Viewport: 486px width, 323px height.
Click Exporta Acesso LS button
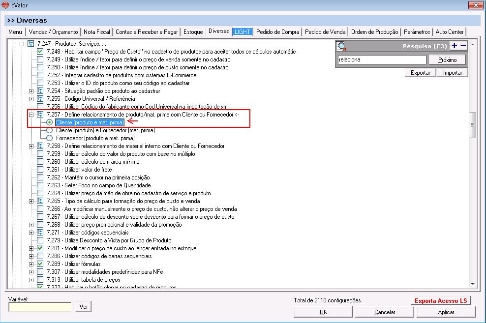pos(441,301)
